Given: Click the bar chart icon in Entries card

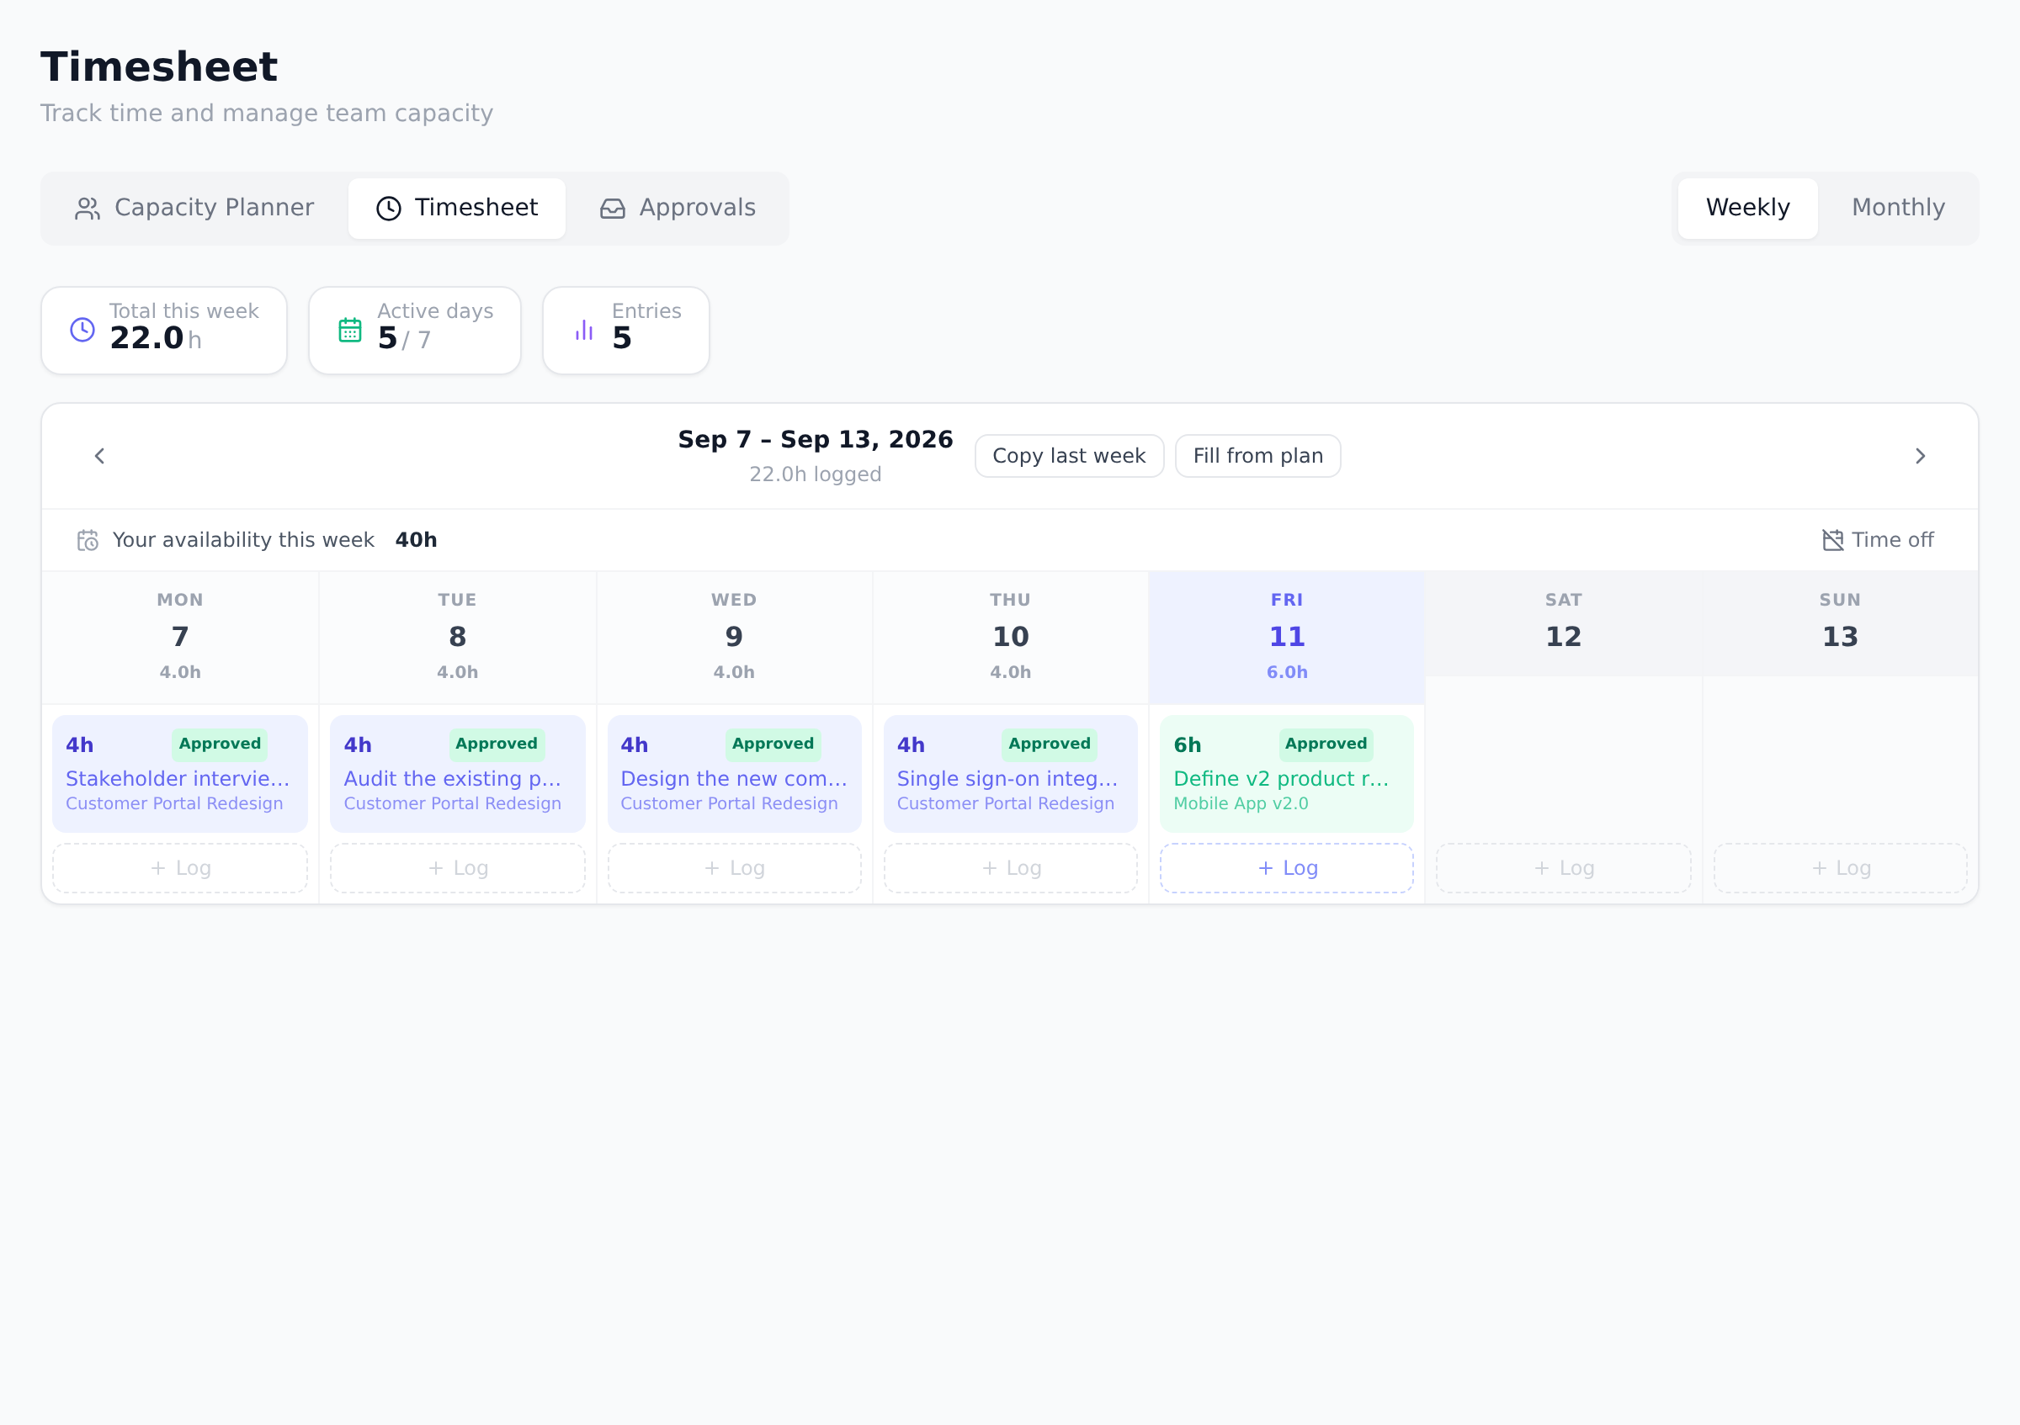Looking at the screenshot, I should pos(584,331).
